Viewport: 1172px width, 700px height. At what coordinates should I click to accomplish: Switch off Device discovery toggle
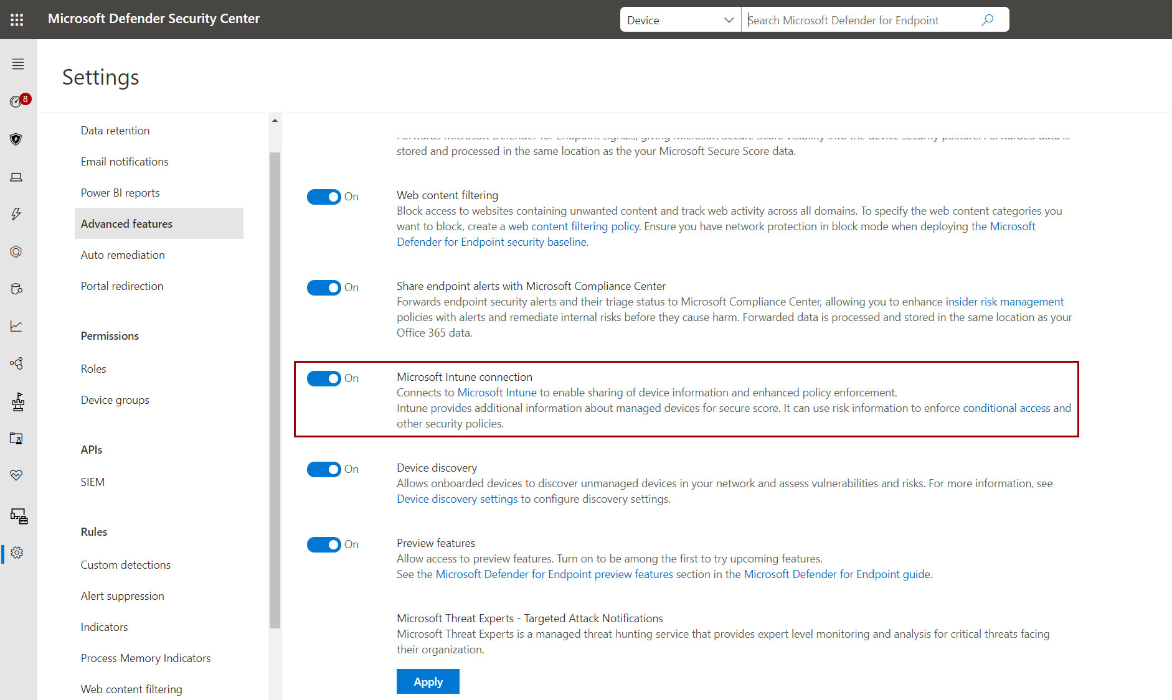pyautogui.click(x=324, y=469)
